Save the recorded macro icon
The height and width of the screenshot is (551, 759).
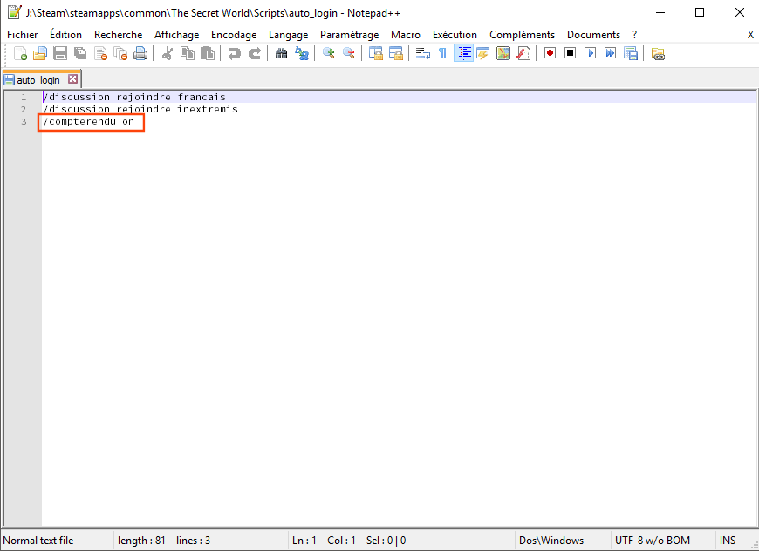pos(631,53)
